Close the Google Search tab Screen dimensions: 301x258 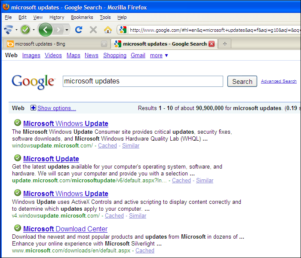[212, 44]
